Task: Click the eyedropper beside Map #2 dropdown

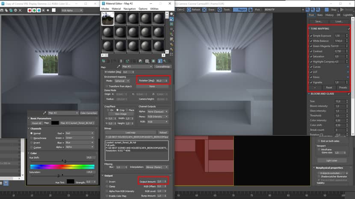Action: tap(118, 67)
